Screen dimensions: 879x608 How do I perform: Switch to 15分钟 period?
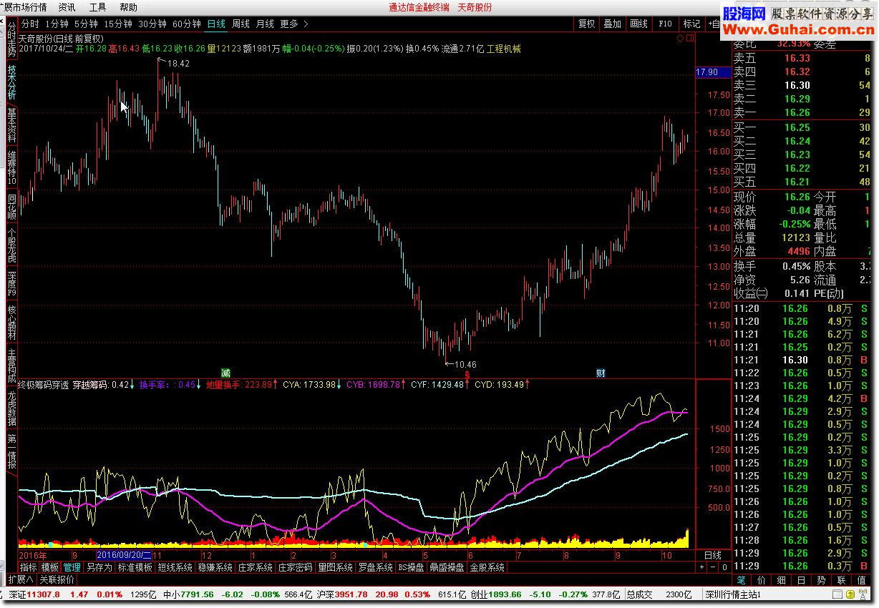point(118,24)
